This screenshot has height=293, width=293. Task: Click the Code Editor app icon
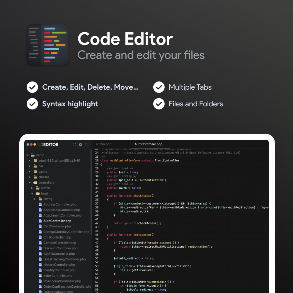[x=47, y=45]
